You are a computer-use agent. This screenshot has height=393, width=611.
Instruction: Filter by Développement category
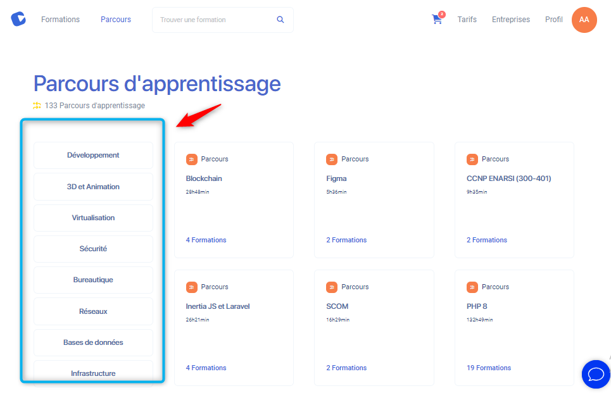pyautogui.click(x=93, y=155)
